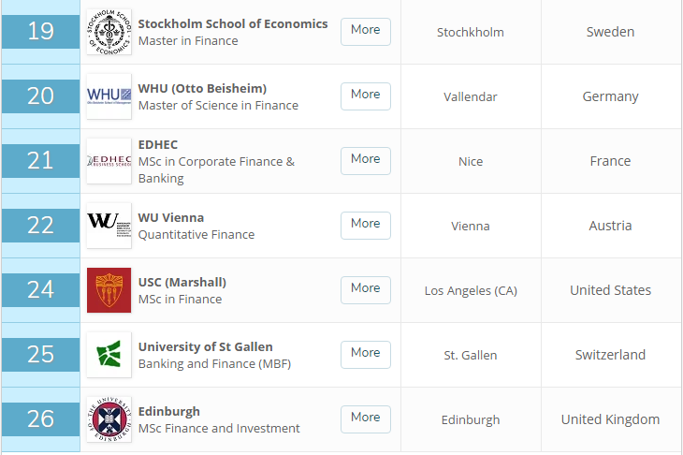Image resolution: width=683 pixels, height=455 pixels.
Task: Click the WHU Otto Beisheim logo
Action: [x=109, y=96]
